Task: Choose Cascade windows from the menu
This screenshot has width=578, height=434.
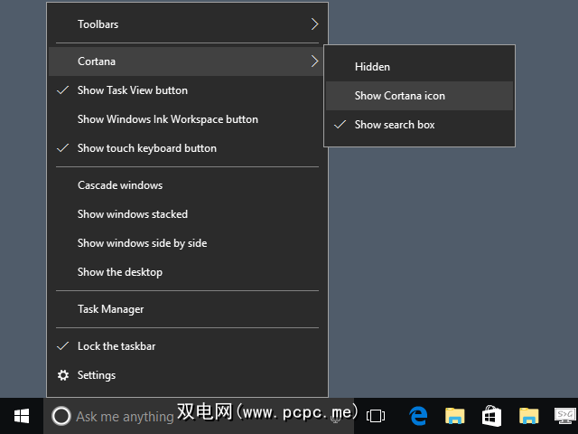Action: point(120,185)
